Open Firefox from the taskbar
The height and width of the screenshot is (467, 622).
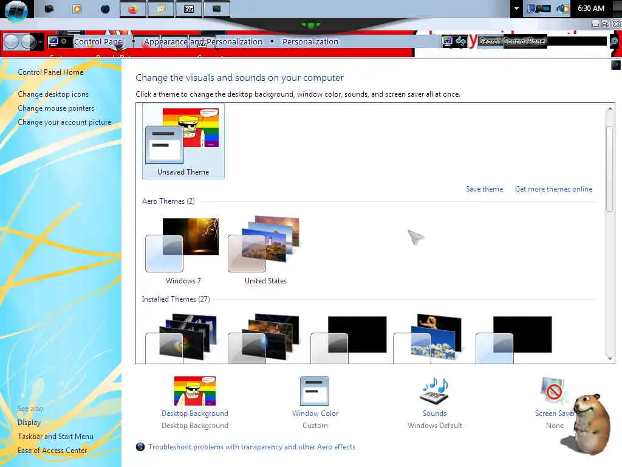click(132, 9)
